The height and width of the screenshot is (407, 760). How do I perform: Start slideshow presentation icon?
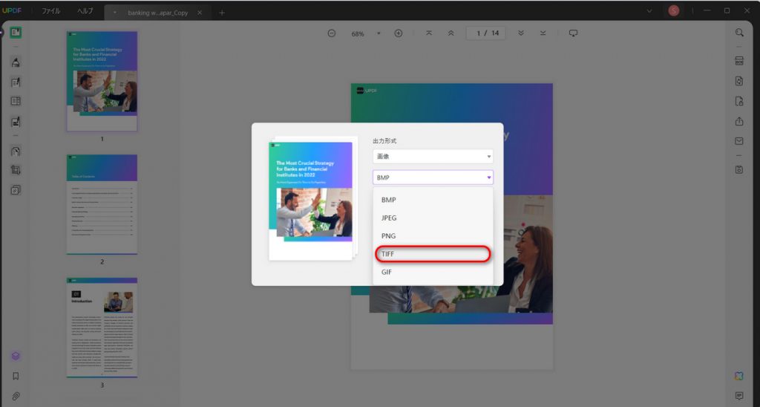[x=574, y=33]
